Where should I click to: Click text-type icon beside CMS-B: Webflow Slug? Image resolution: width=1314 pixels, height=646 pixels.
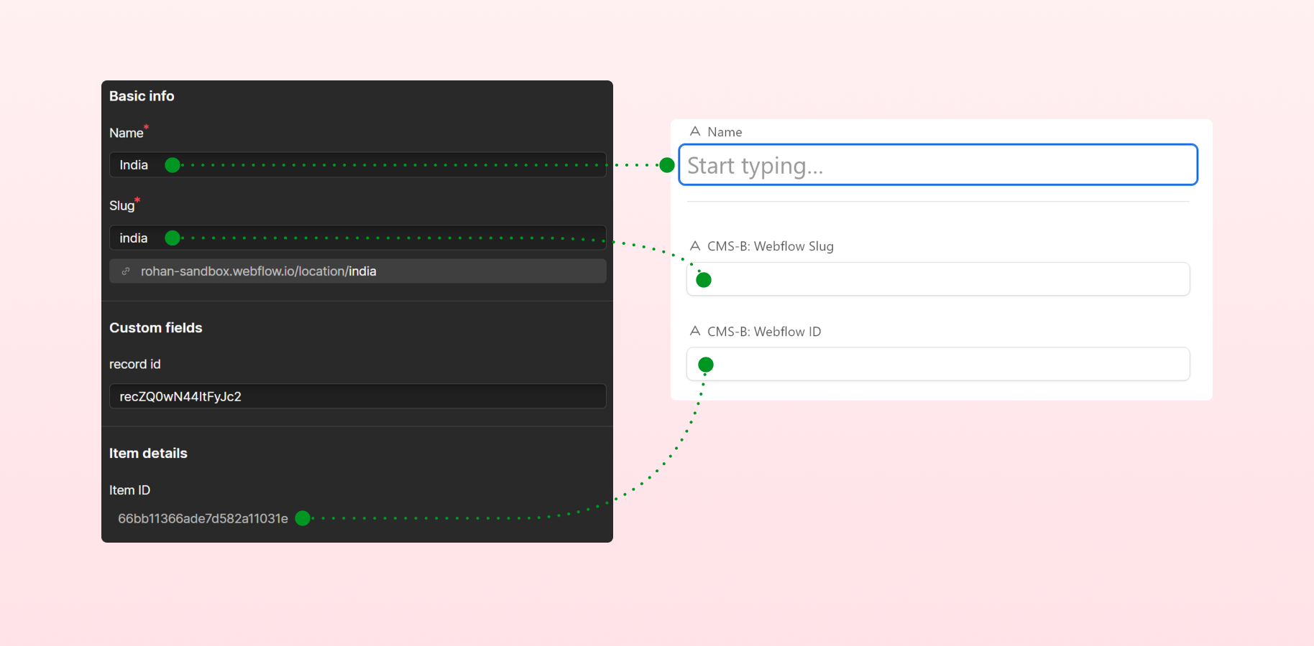(695, 245)
